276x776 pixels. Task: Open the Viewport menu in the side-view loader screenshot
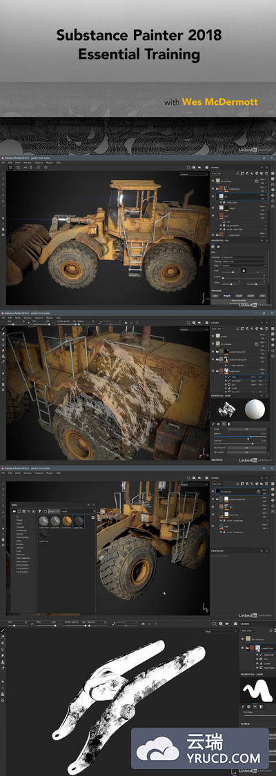(x=39, y=163)
